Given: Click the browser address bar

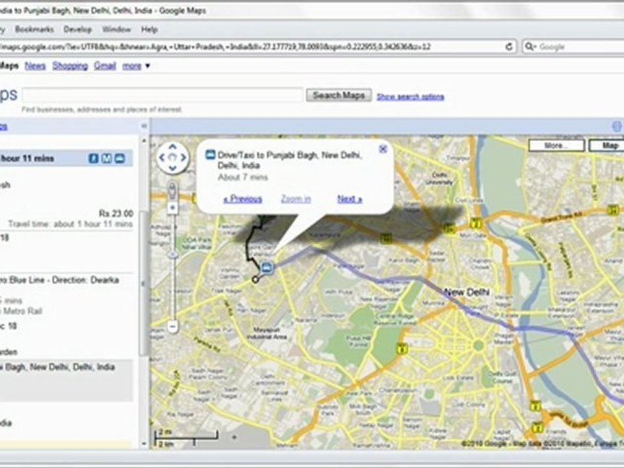Looking at the screenshot, I should pyautogui.click(x=255, y=47).
